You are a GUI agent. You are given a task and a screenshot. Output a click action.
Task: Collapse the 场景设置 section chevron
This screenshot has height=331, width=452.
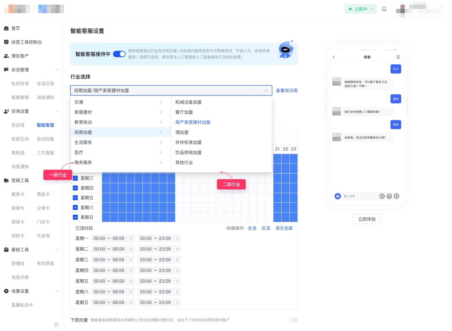tap(57, 291)
